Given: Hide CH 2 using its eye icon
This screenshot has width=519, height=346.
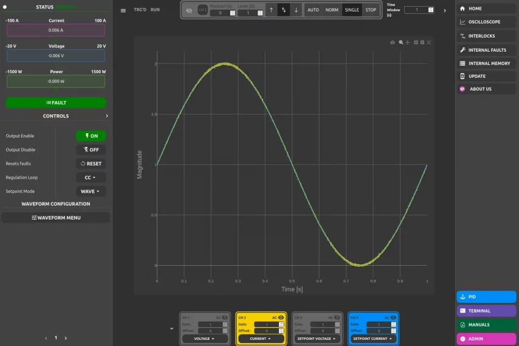Looking at the screenshot, I should point(281,317).
